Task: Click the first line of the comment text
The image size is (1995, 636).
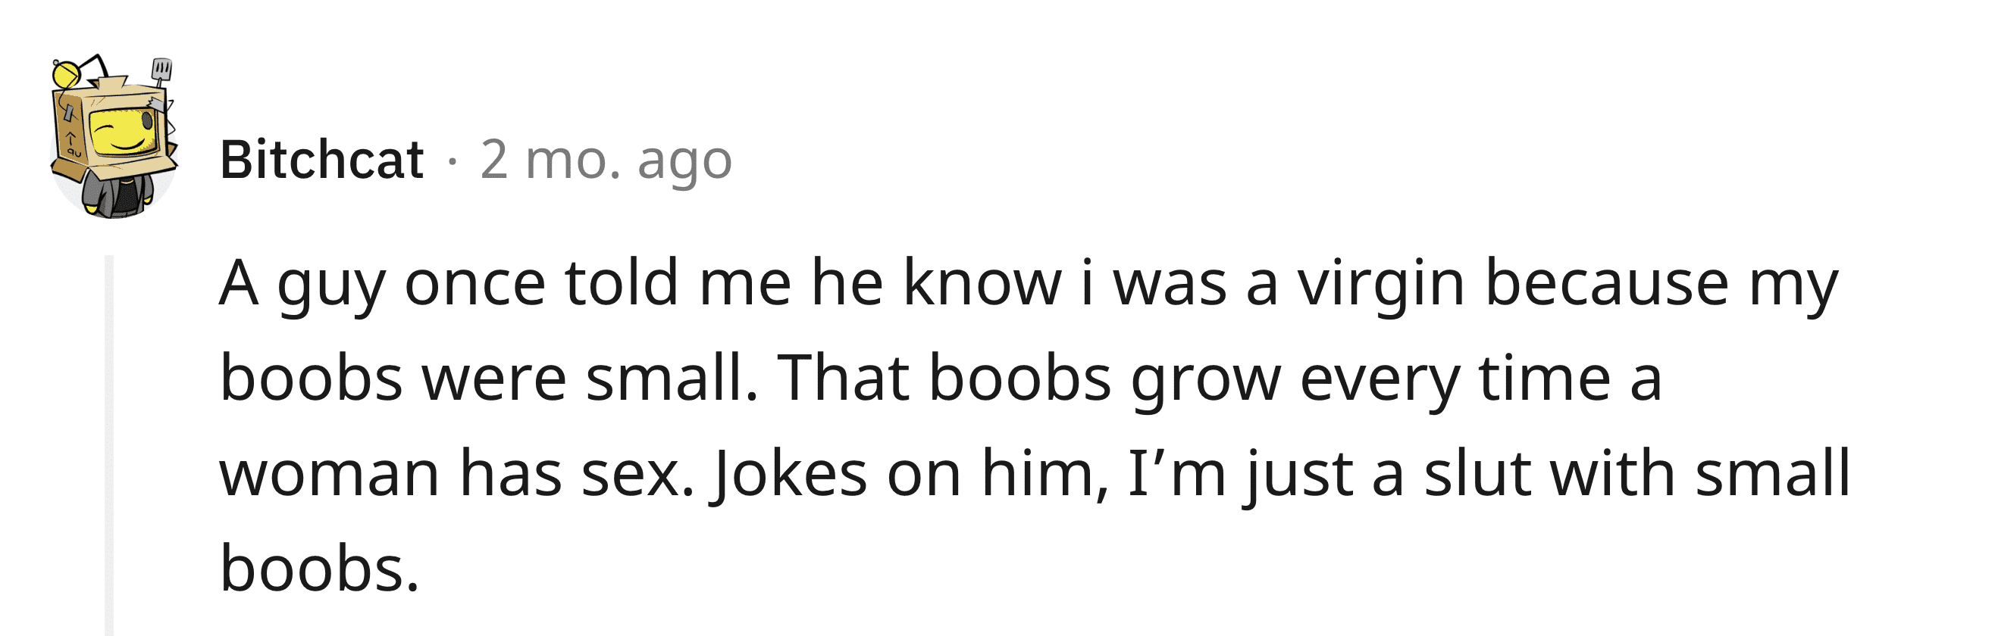Action: tap(1029, 285)
